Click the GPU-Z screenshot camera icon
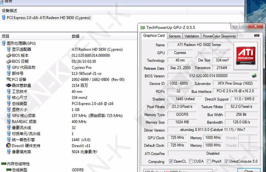Image resolution: width=266 pixels, height=172 pixels. click(257, 35)
